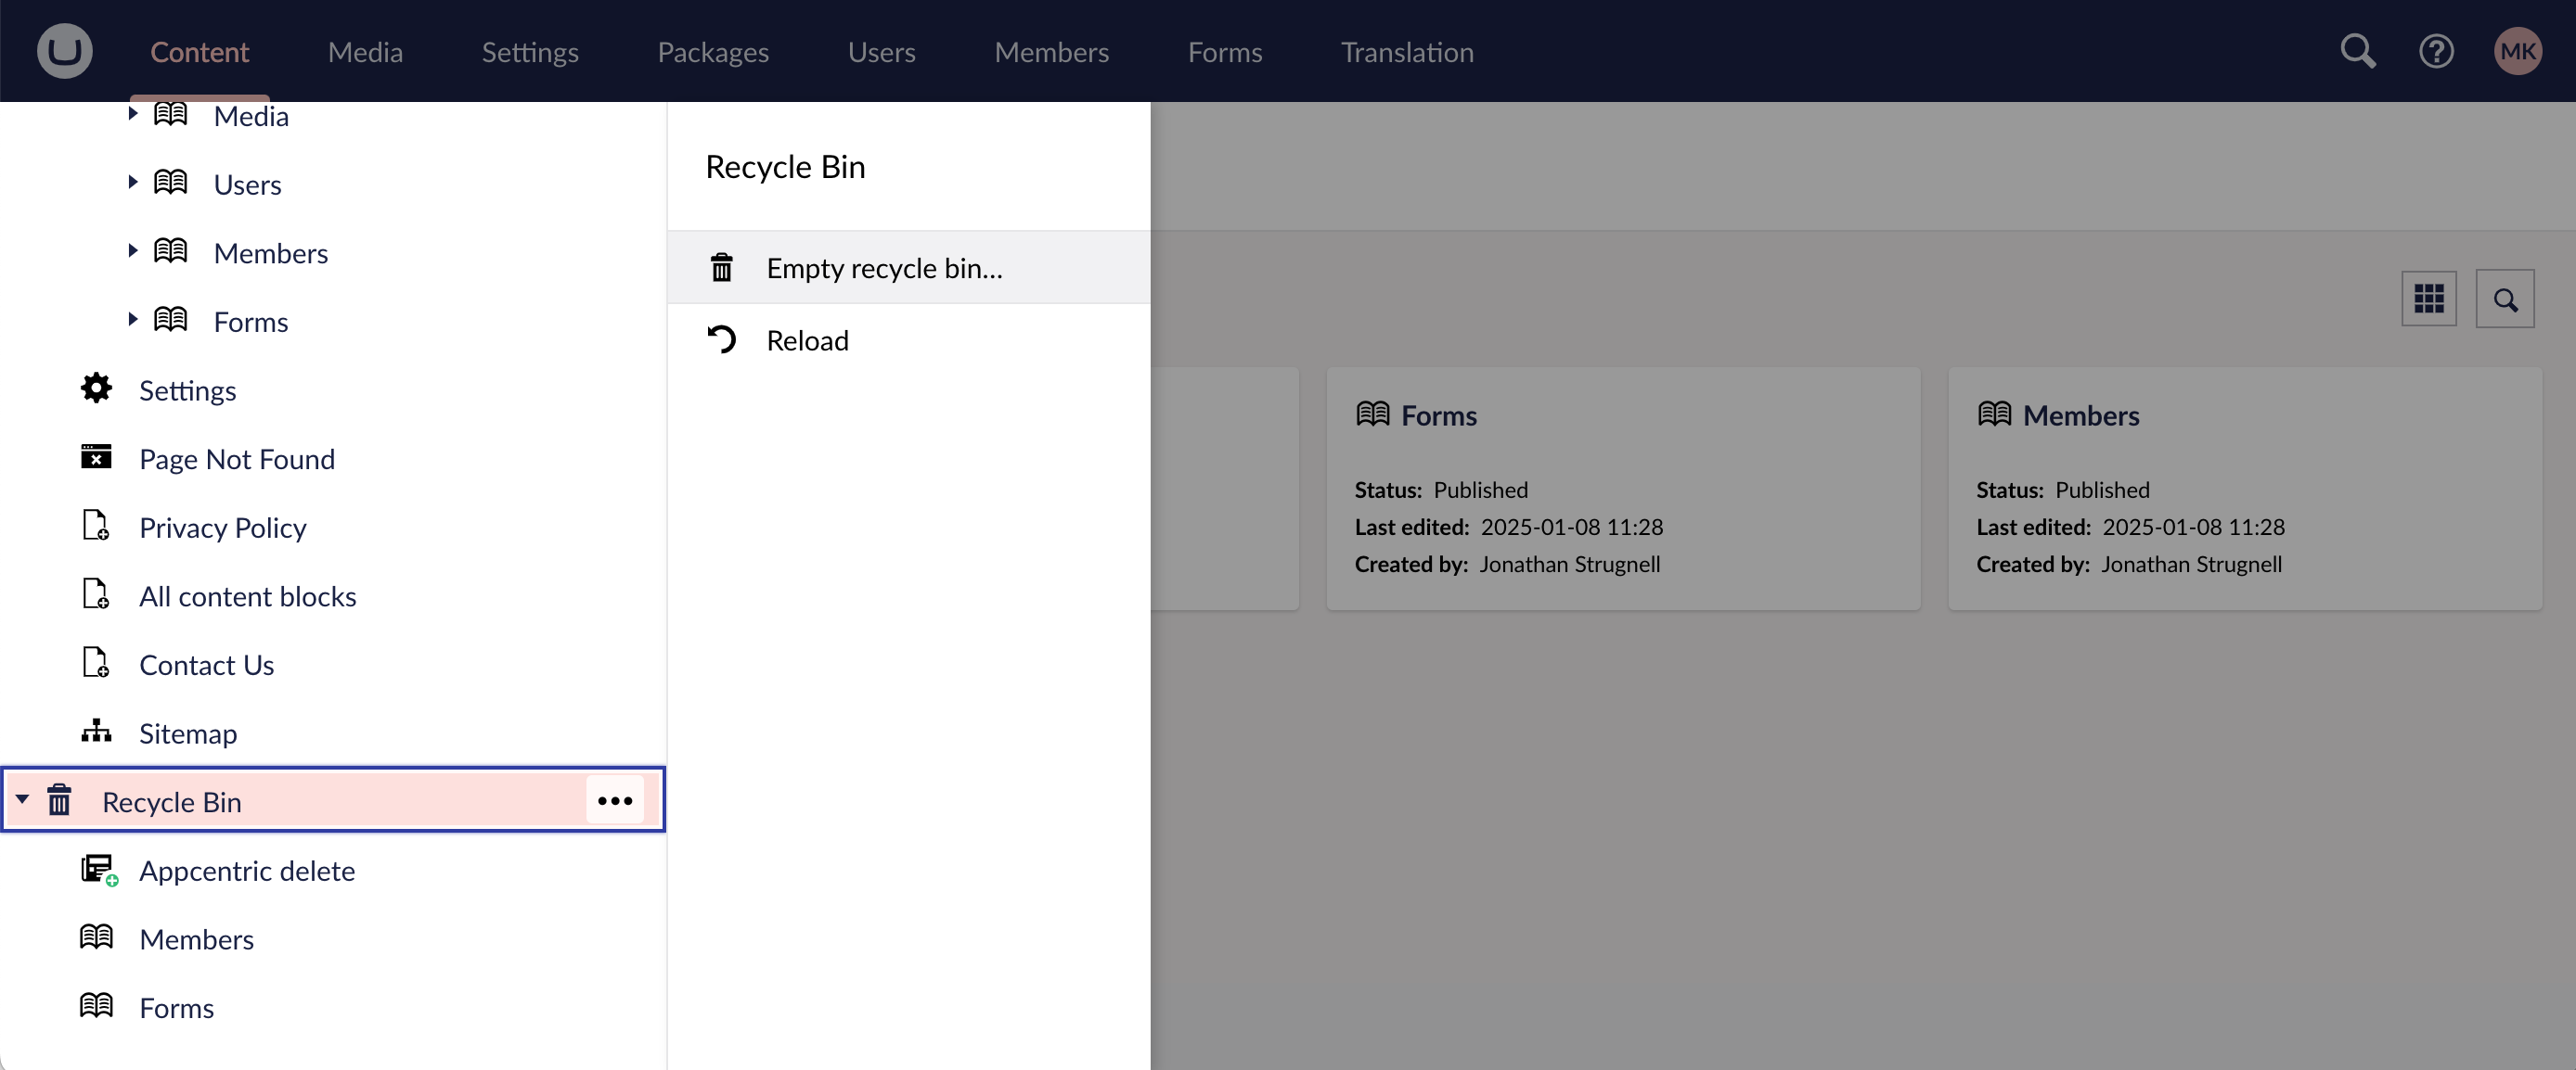Click the trash icon beside Empty recycle bin
Screen dimensions: 2576x1070
(721, 268)
